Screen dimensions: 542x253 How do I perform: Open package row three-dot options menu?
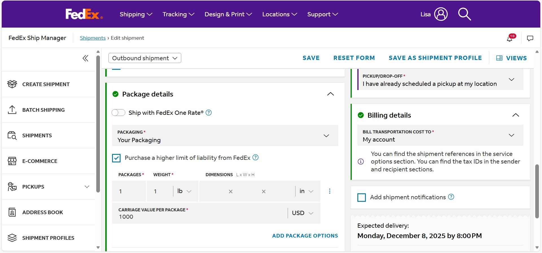pos(329,191)
